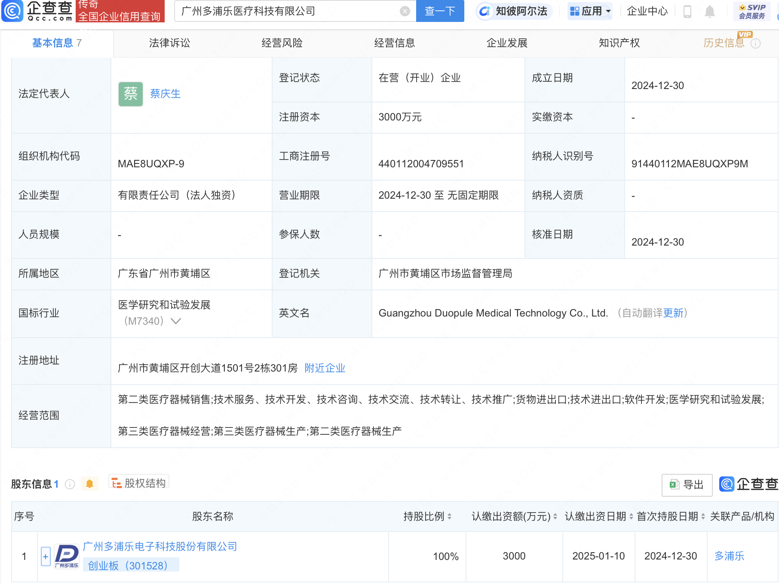Open the 经营信息 tab
The width and height of the screenshot is (779, 584).
[x=395, y=43]
